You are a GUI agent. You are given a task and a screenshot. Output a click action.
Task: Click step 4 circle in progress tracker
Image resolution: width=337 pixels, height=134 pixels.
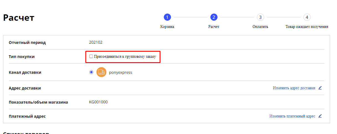(x=307, y=17)
